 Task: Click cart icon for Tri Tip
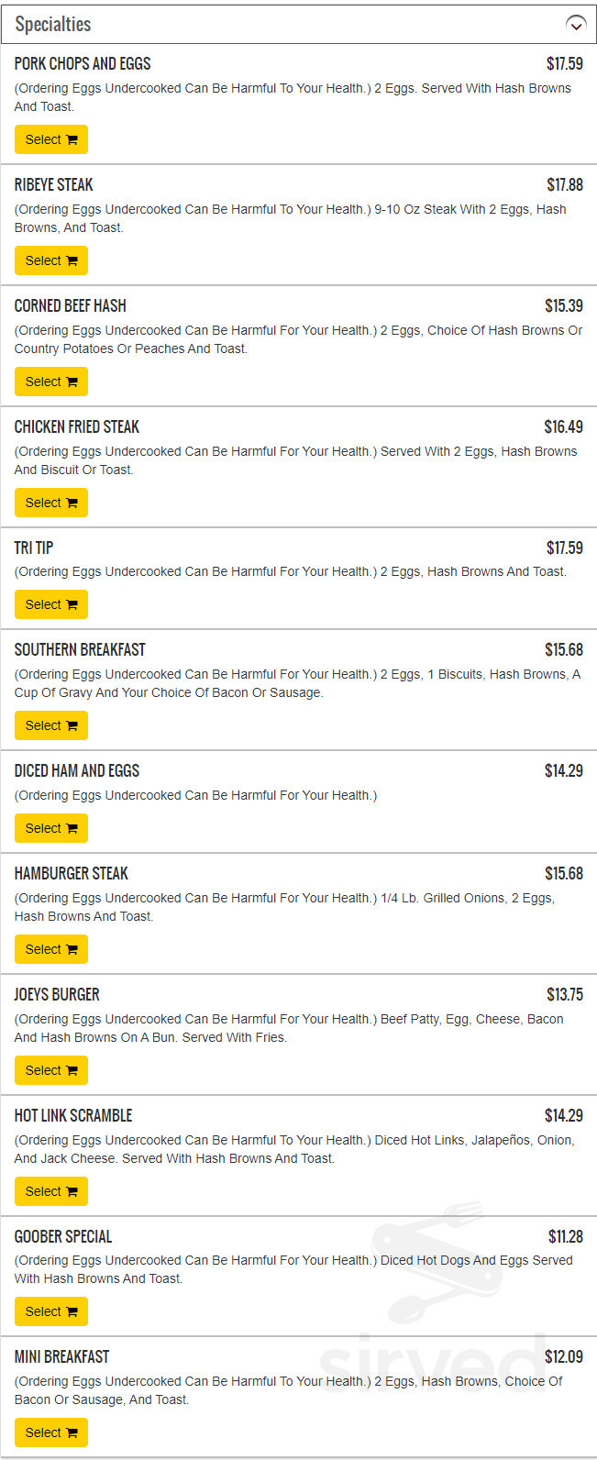[72, 605]
